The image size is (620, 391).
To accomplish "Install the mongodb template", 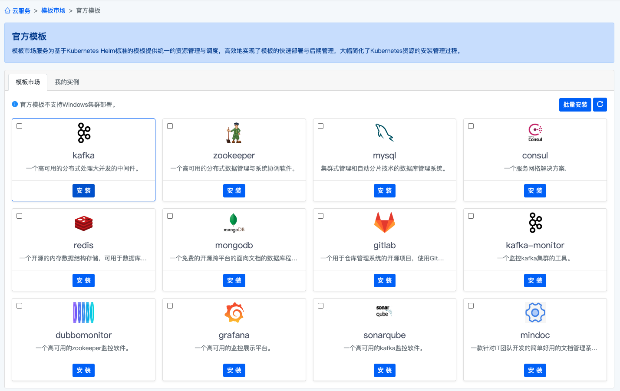I will [234, 280].
